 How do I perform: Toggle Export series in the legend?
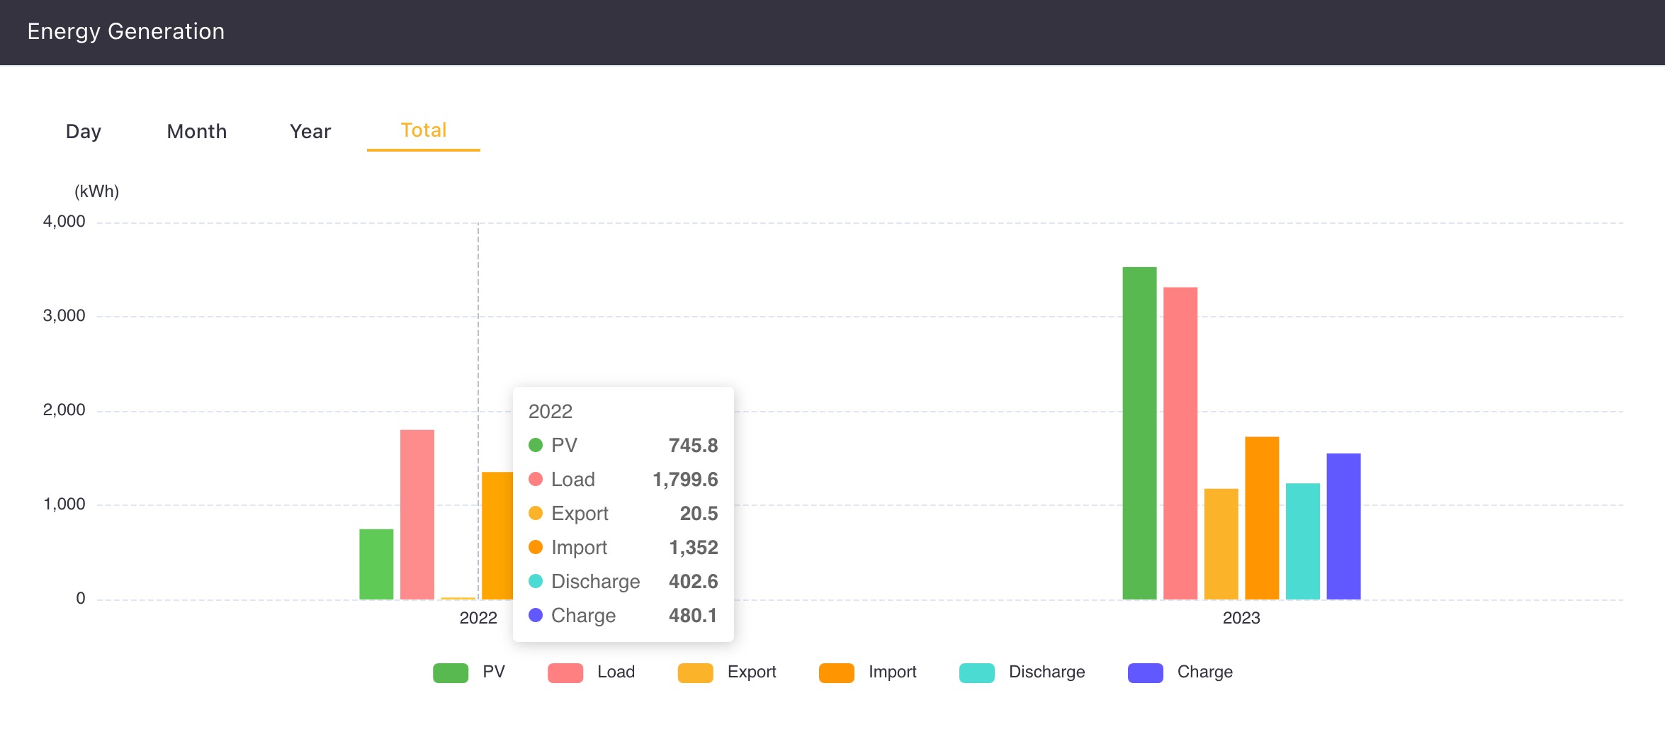click(x=727, y=672)
